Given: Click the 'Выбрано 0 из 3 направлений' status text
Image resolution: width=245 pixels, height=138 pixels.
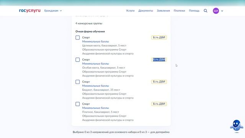Looking at the screenshot, I should (121, 132).
